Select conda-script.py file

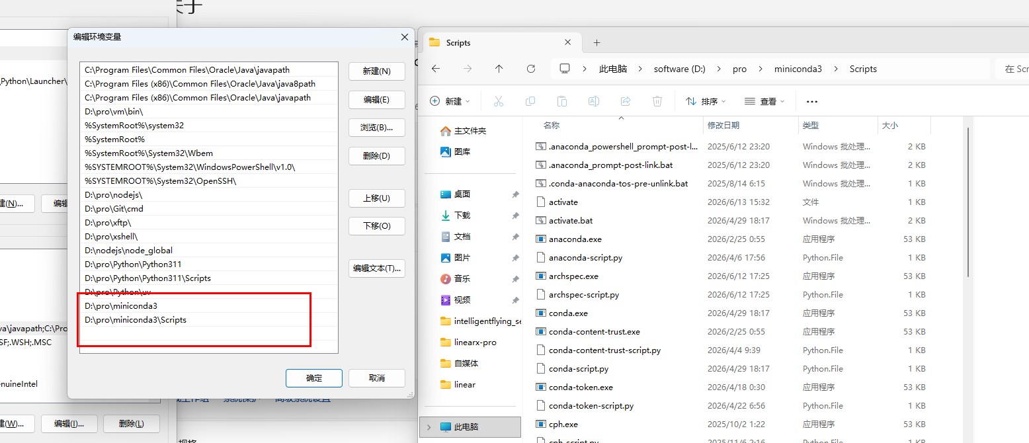click(x=579, y=369)
